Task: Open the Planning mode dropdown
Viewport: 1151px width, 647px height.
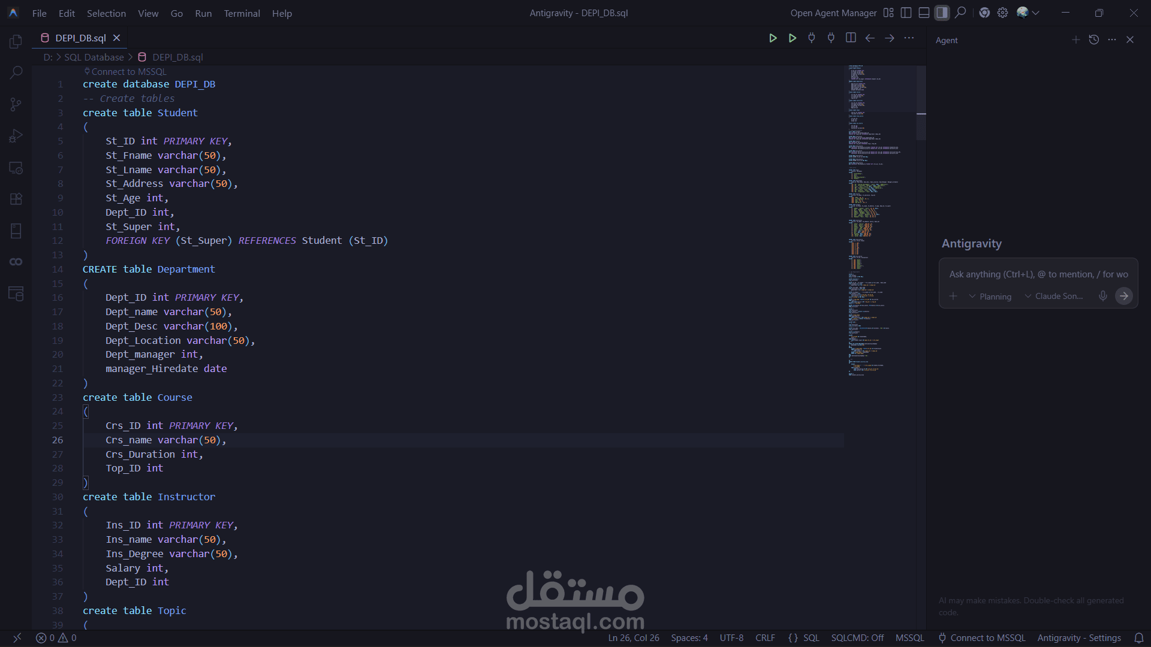Action: tap(990, 297)
